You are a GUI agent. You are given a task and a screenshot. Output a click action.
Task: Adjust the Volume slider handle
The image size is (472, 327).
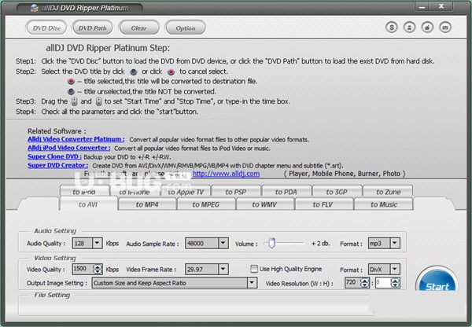272,243
